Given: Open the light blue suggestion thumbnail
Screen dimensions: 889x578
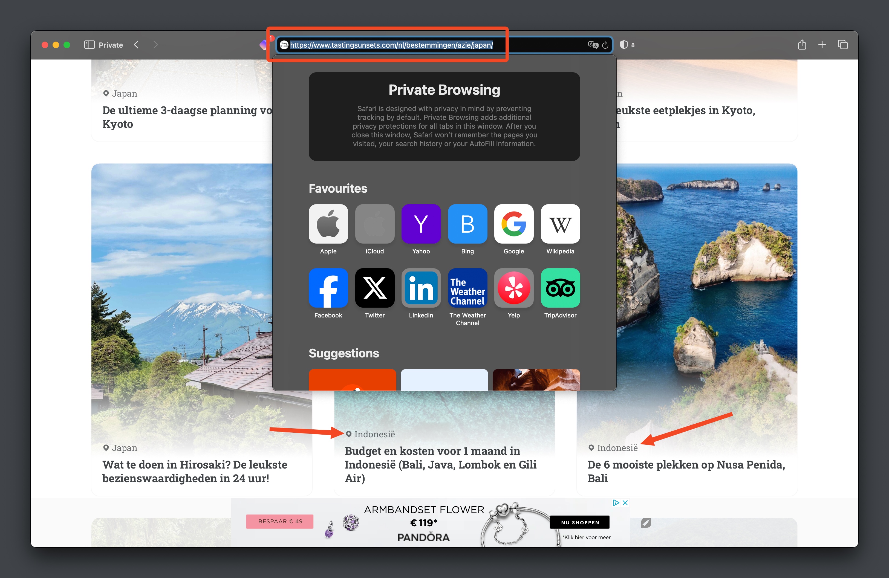Looking at the screenshot, I should [444, 380].
